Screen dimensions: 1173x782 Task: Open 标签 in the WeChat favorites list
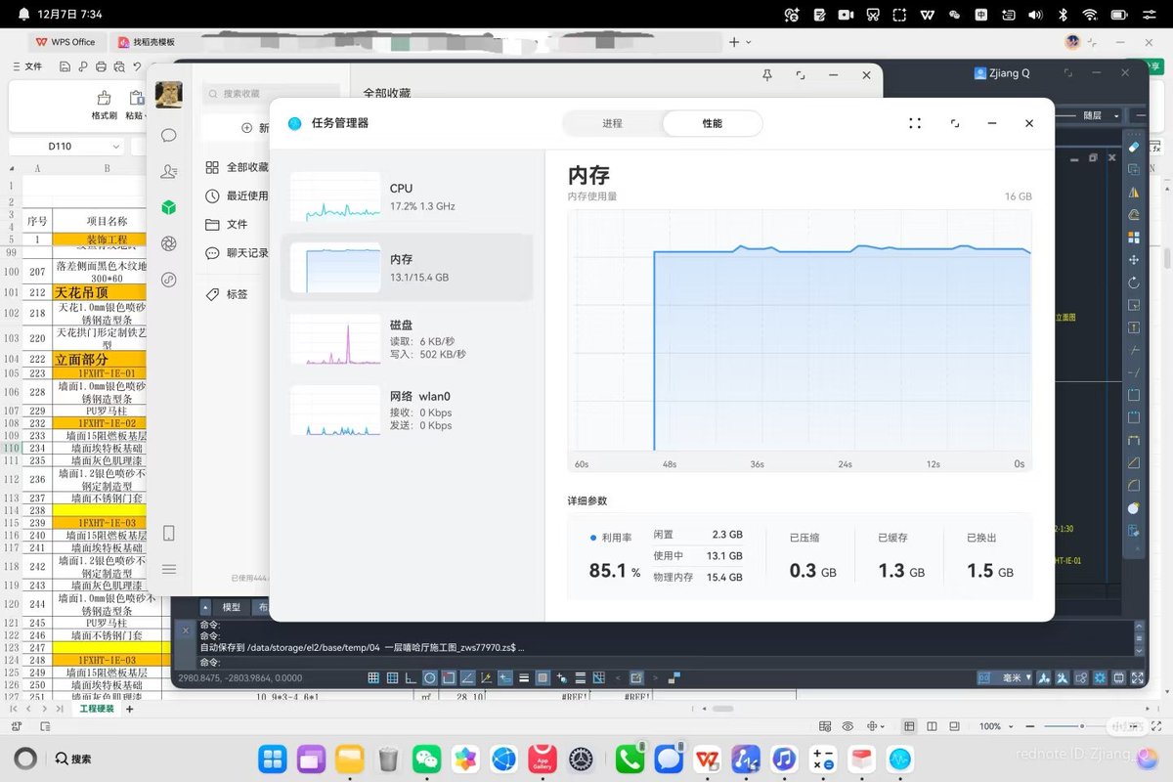[227, 294]
